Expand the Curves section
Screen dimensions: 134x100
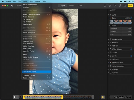109,52
